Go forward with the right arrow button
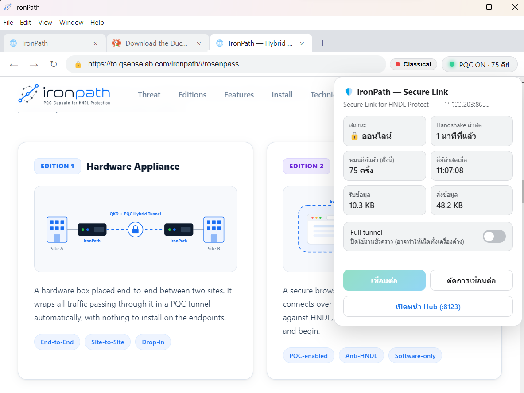The height and width of the screenshot is (393, 524). coord(34,65)
